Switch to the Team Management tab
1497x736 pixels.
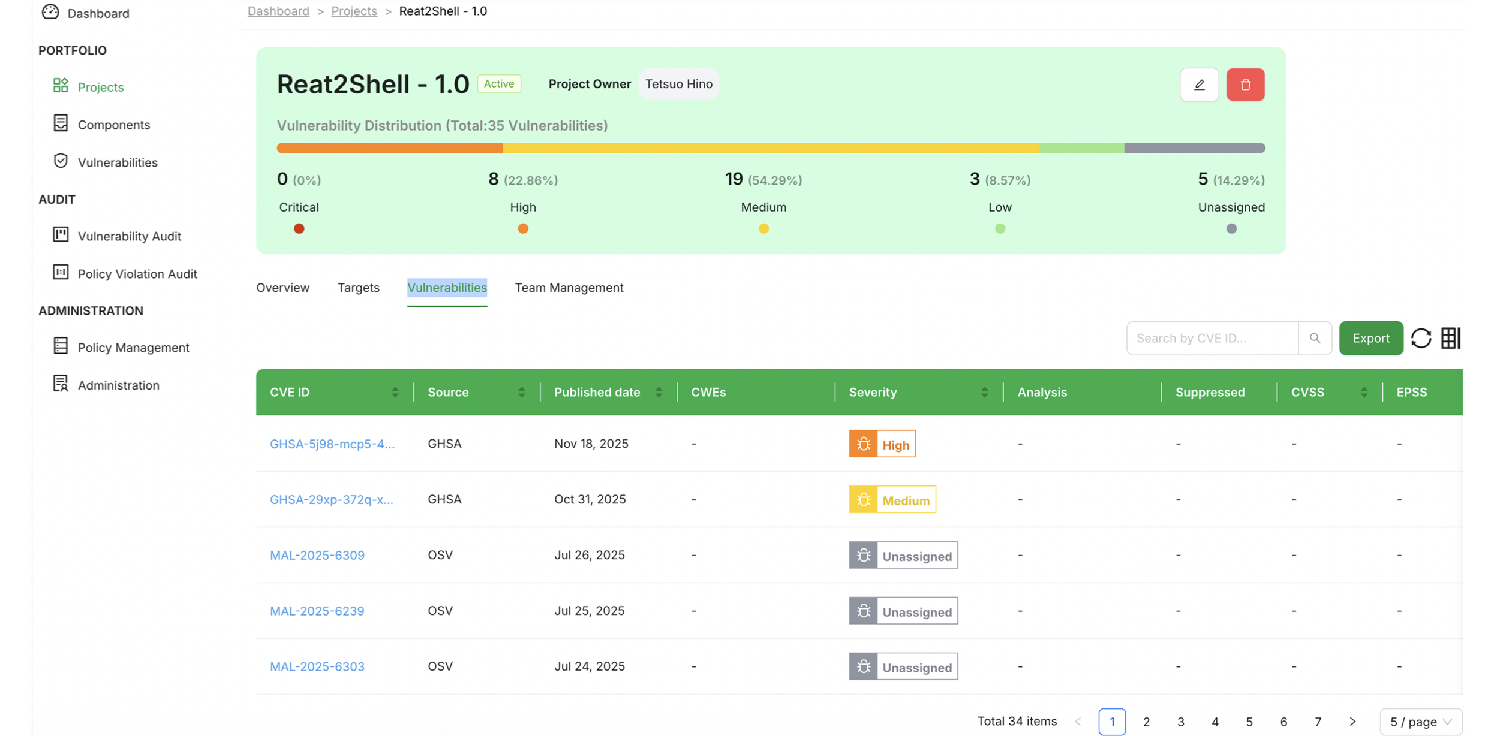[x=569, y=288]
